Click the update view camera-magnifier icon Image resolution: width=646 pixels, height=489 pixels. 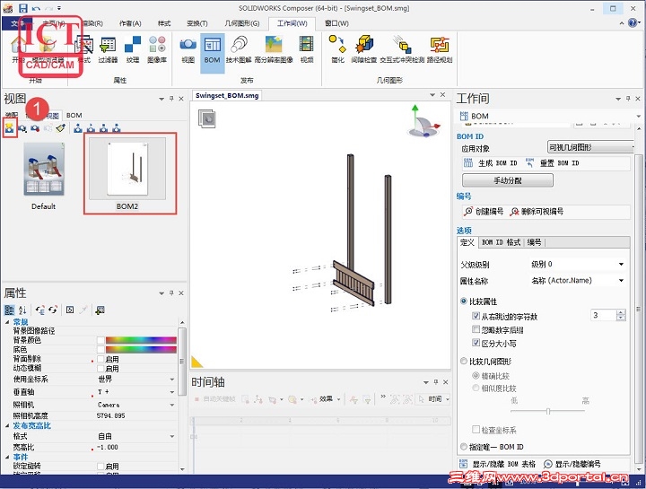pos(22,128)
